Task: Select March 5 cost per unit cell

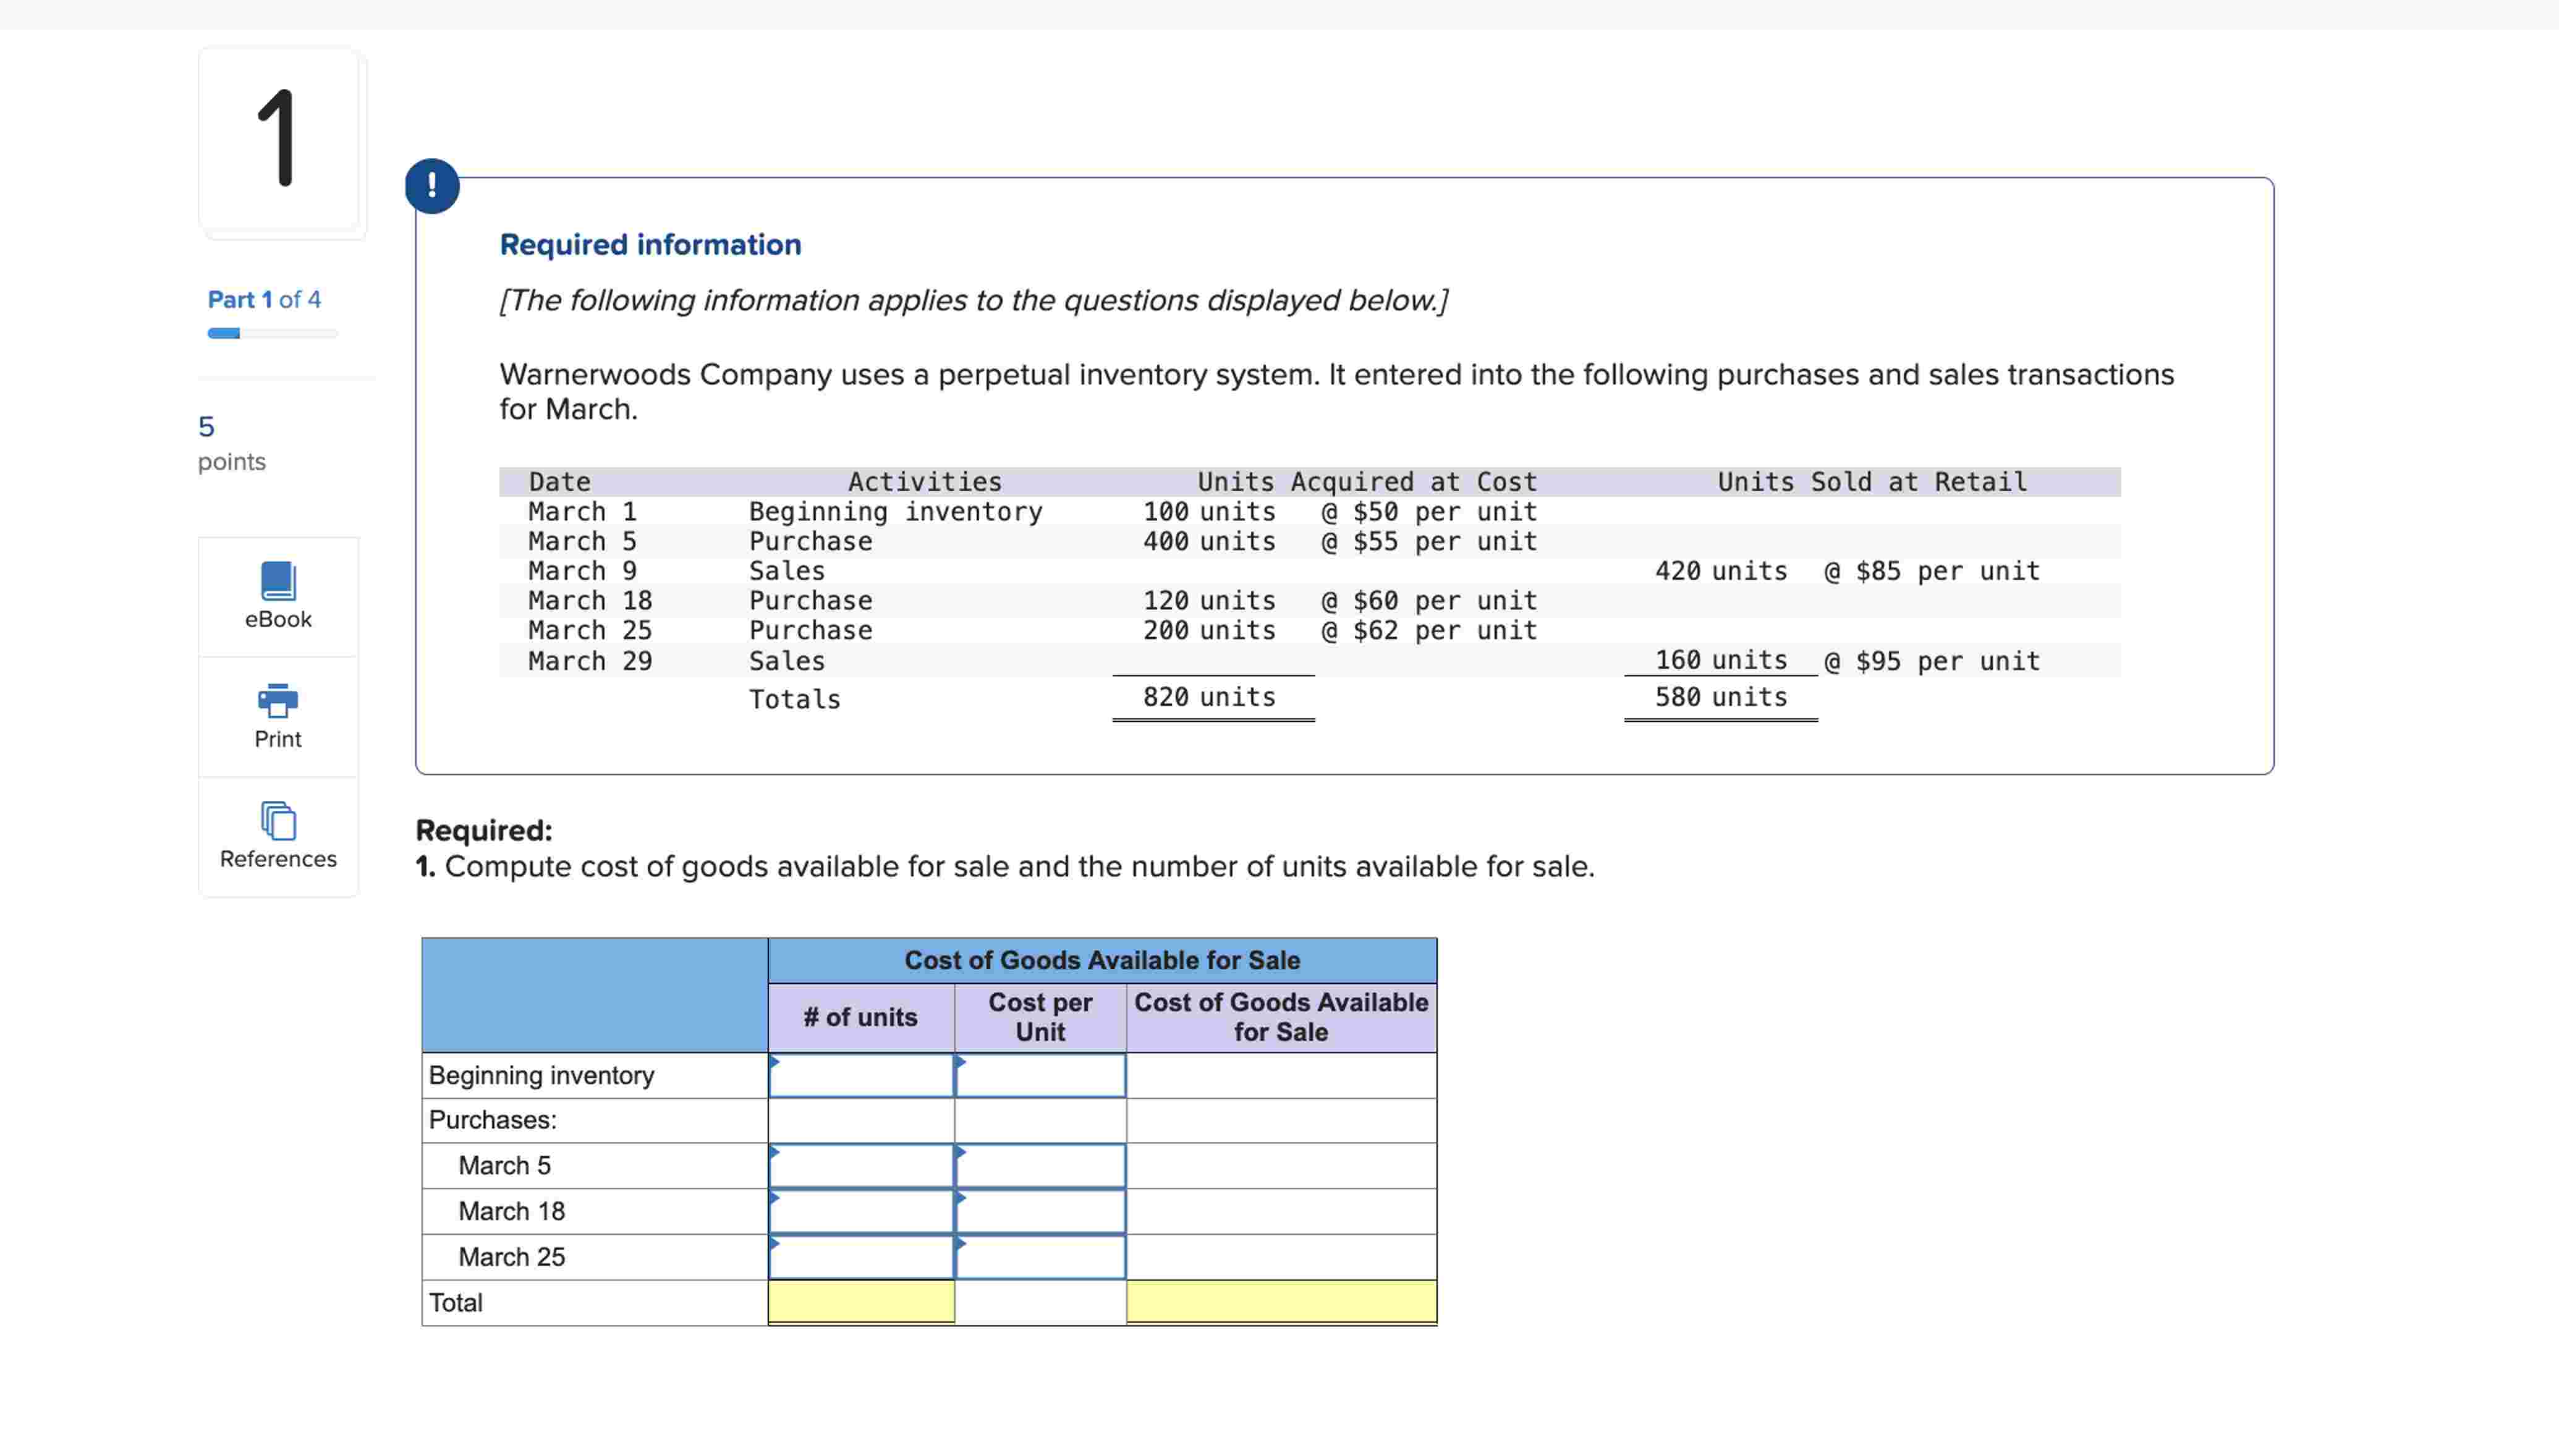Action: coord(1040,1166)
